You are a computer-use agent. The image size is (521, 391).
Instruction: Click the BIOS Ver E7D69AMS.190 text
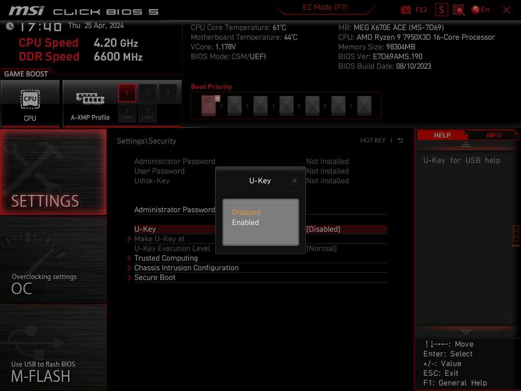[381, 57]
